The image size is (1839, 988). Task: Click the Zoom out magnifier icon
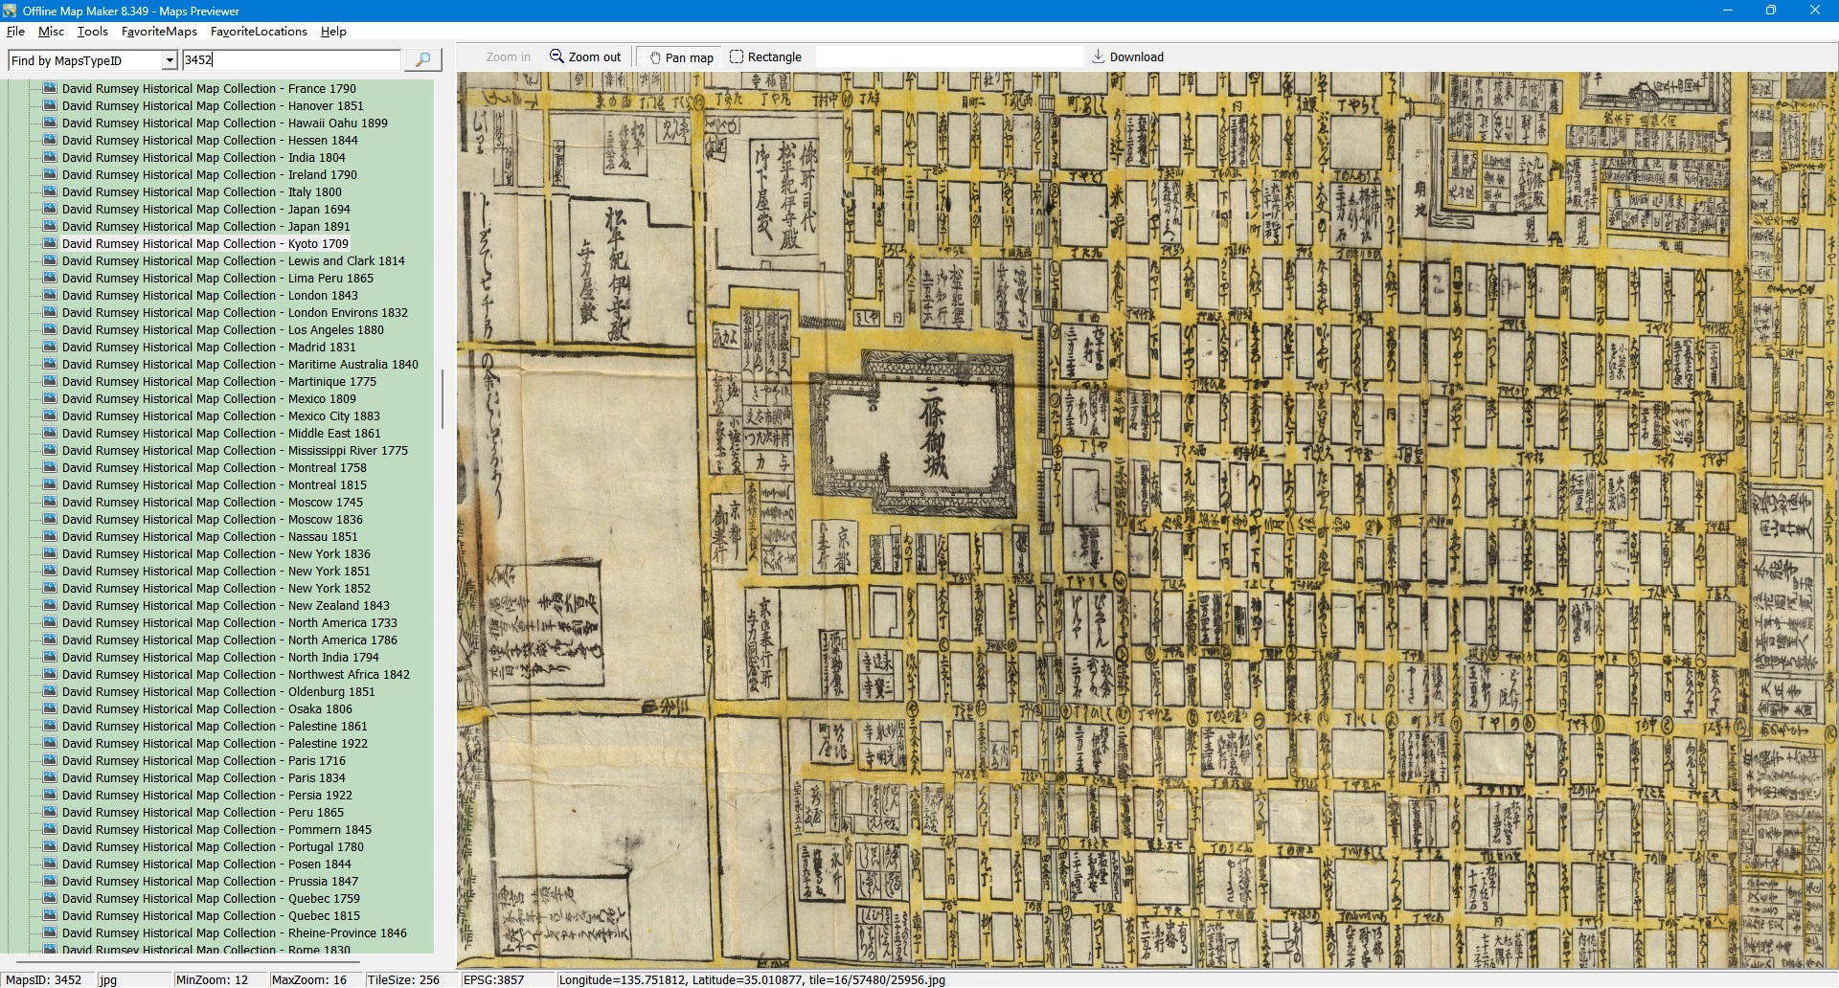(556, 56)
